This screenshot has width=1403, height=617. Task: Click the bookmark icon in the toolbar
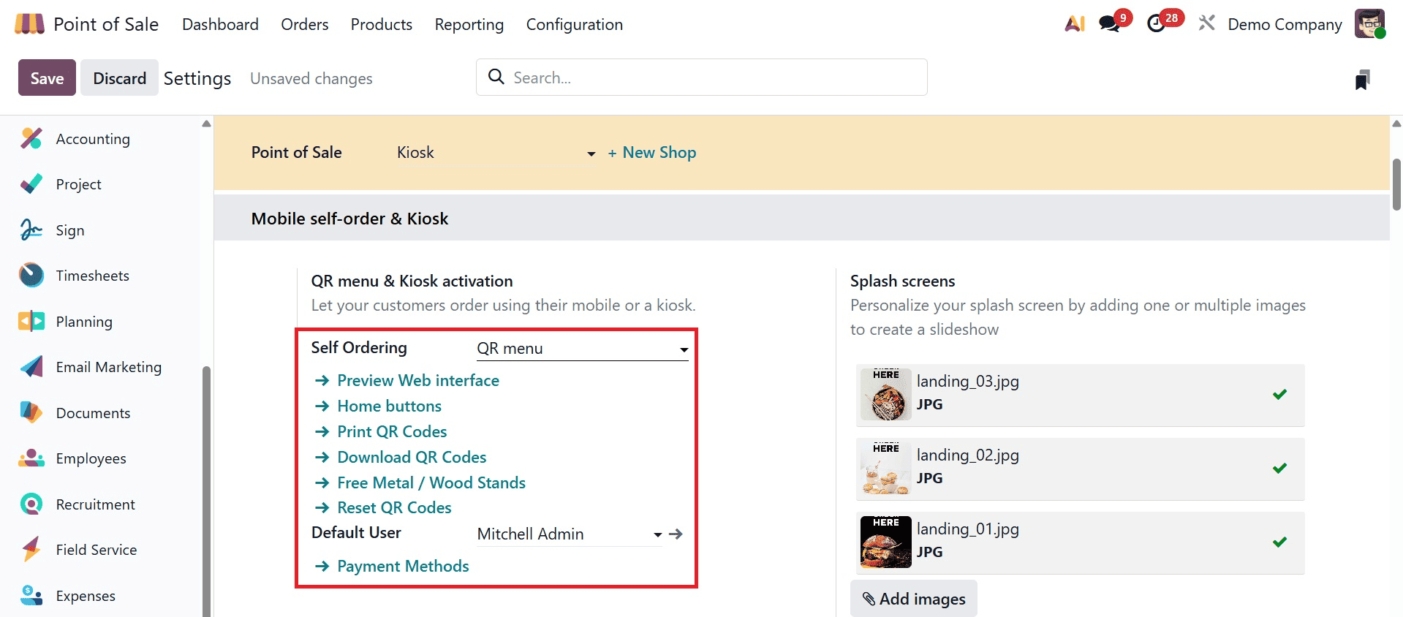tap(1362, 79)
